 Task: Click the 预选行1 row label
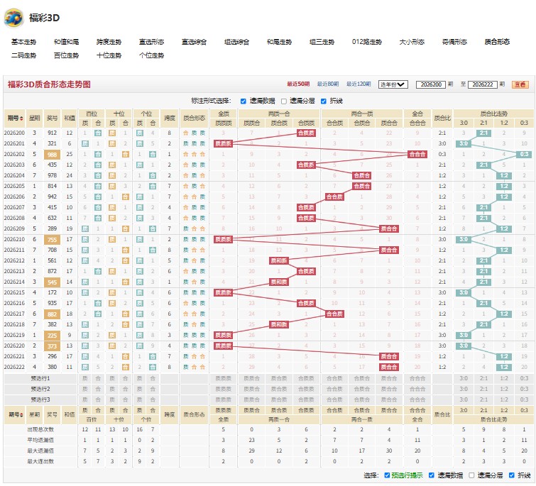click(x=40, y=378)
